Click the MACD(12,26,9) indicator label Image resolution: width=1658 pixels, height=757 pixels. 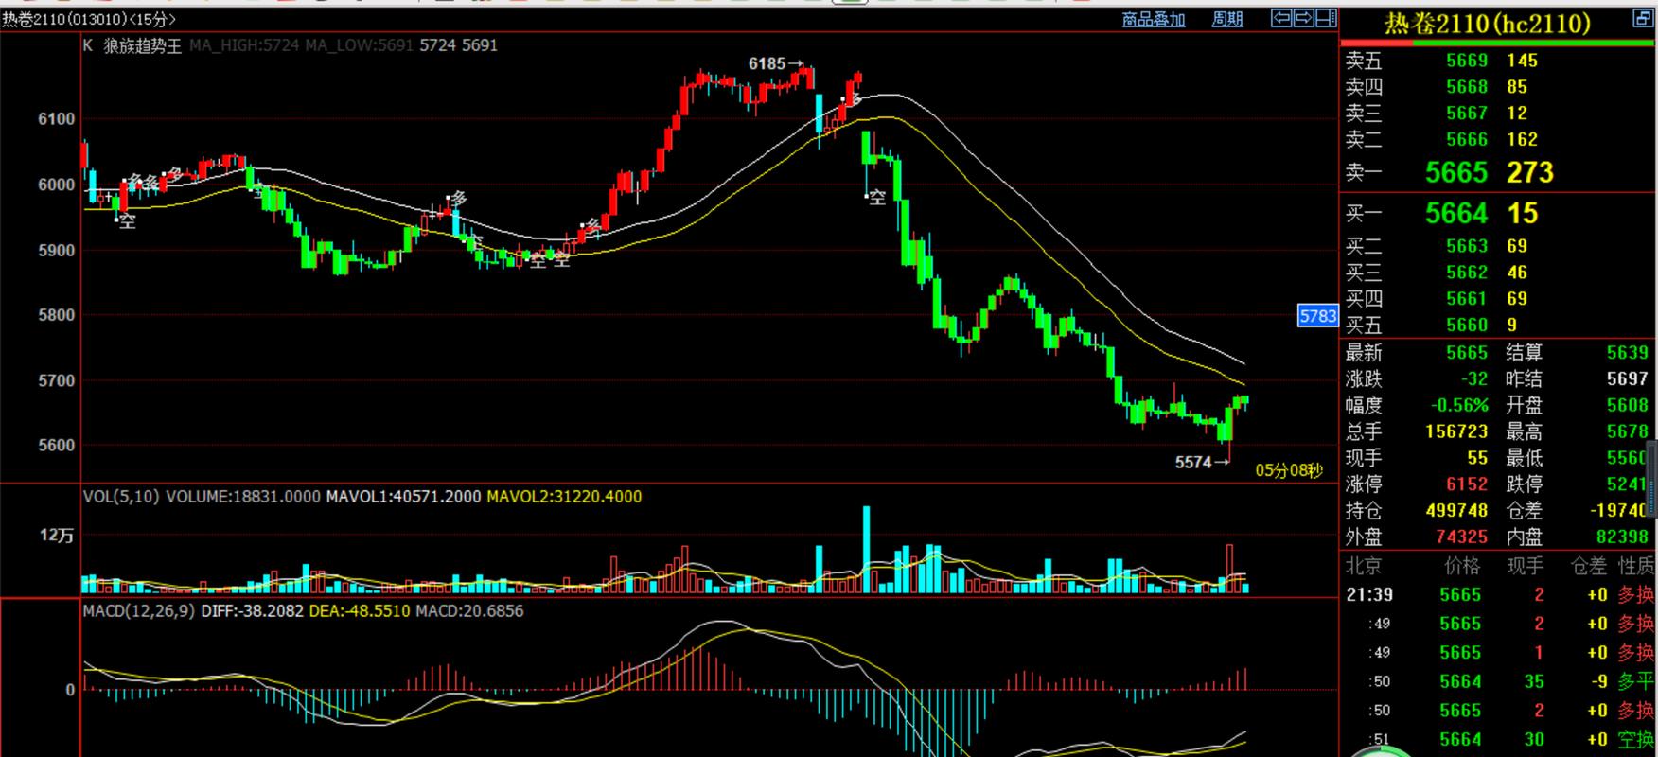(x=138, y=611)
